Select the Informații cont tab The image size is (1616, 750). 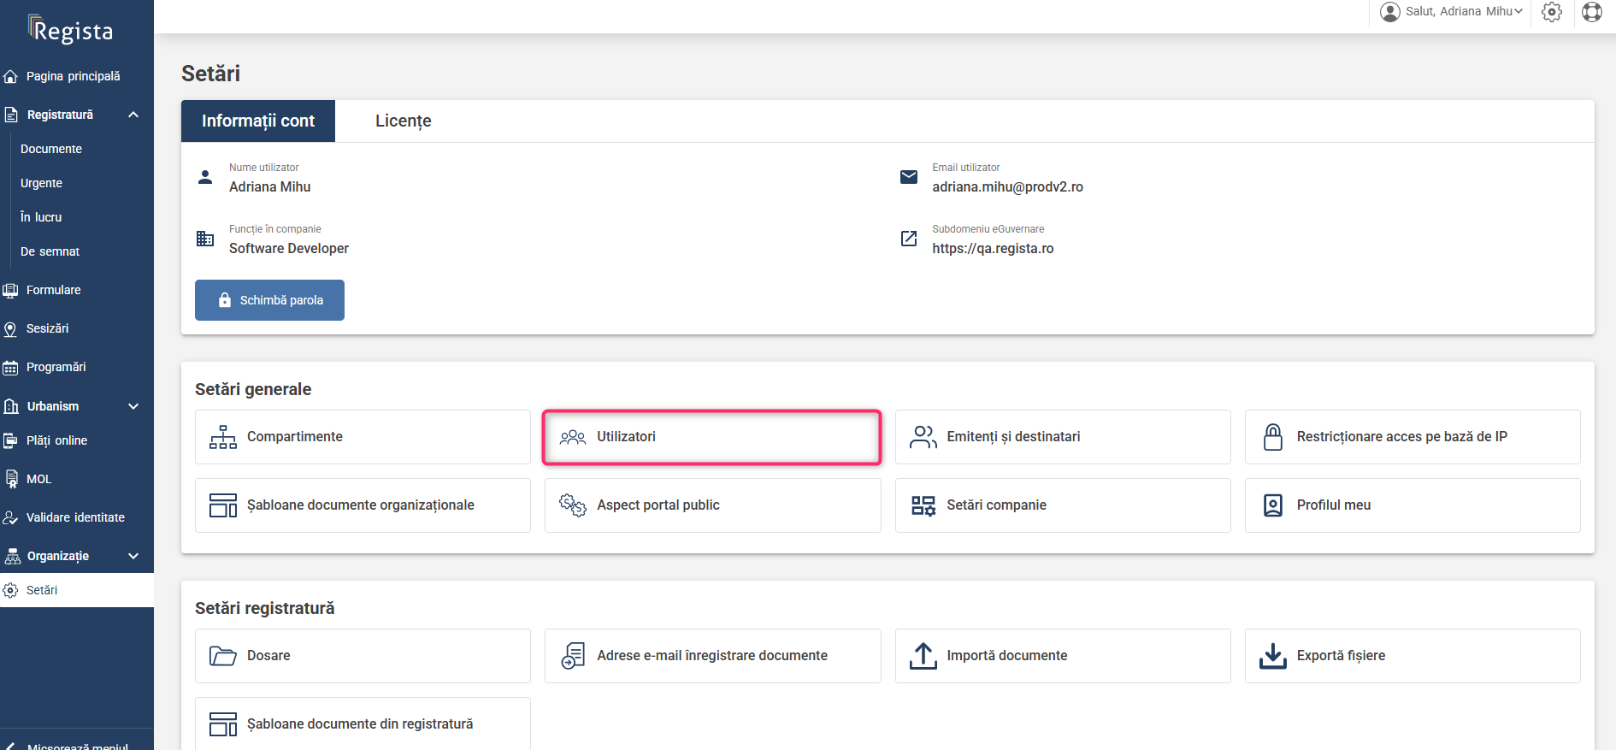tap(258, 121)
